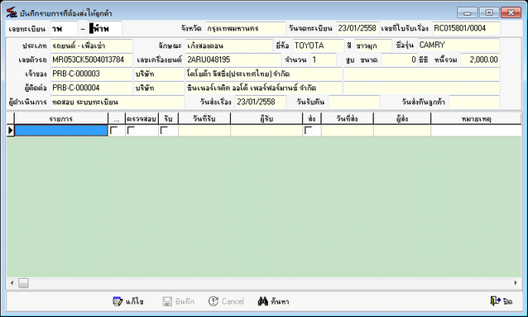Click the เลขเครื่องยนต์ field 2ARU048195
Viewport: 528px width, 317px height.
(233, 60)
